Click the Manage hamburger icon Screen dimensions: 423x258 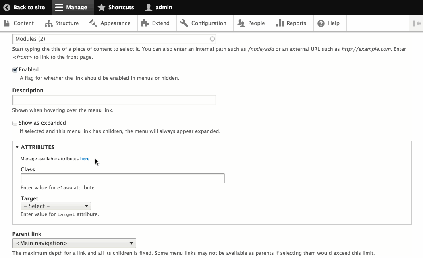pyautogui.click(x=59, y=8)
